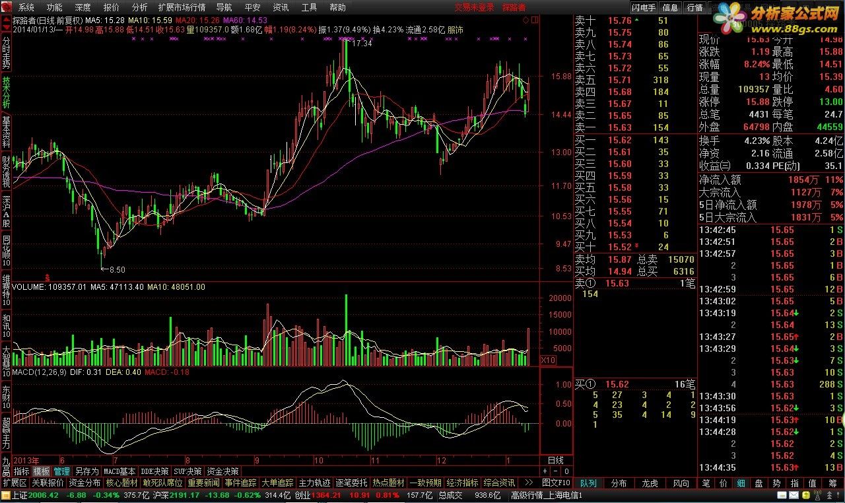The image size is (845, 503).
Task: Click the 信息 button in the top bar
Action: (670, 8)
